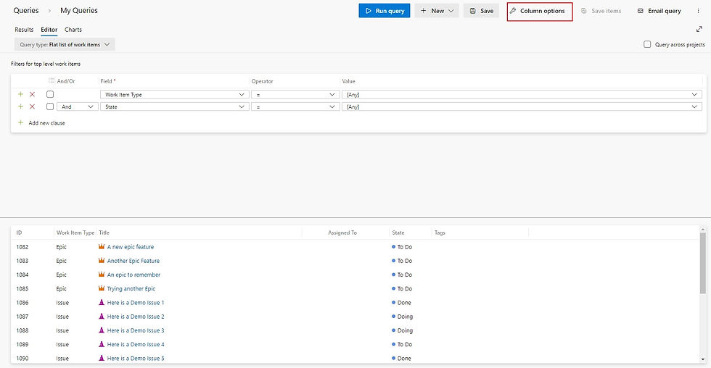Sort by ID column header
This screenshot has height=368, width=711.
pyautogui.click(x=19, y=233)
